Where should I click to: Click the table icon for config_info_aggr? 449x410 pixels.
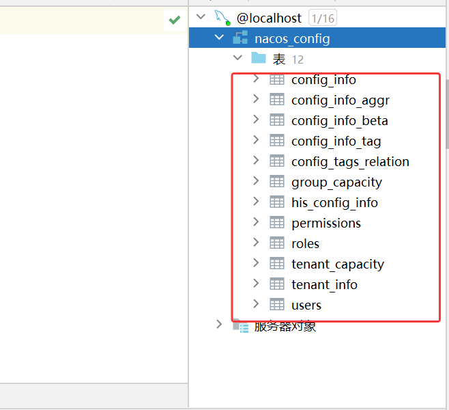pos(277,100)
